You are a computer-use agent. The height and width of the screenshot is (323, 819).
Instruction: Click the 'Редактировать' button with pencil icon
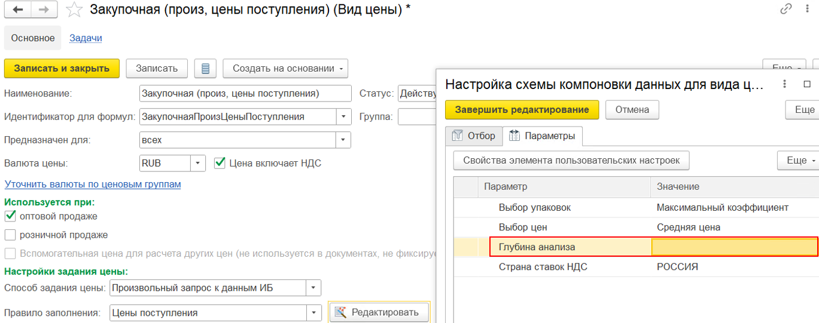click(x=379, y=312)
